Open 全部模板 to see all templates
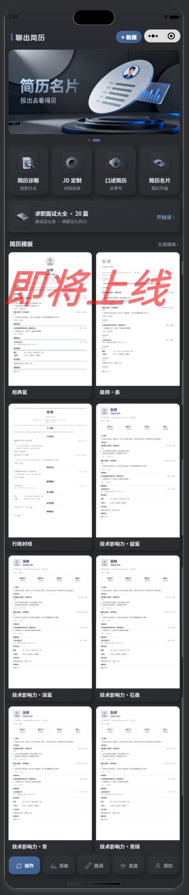The height and width of the screenshot is (895, 189). 168,244
